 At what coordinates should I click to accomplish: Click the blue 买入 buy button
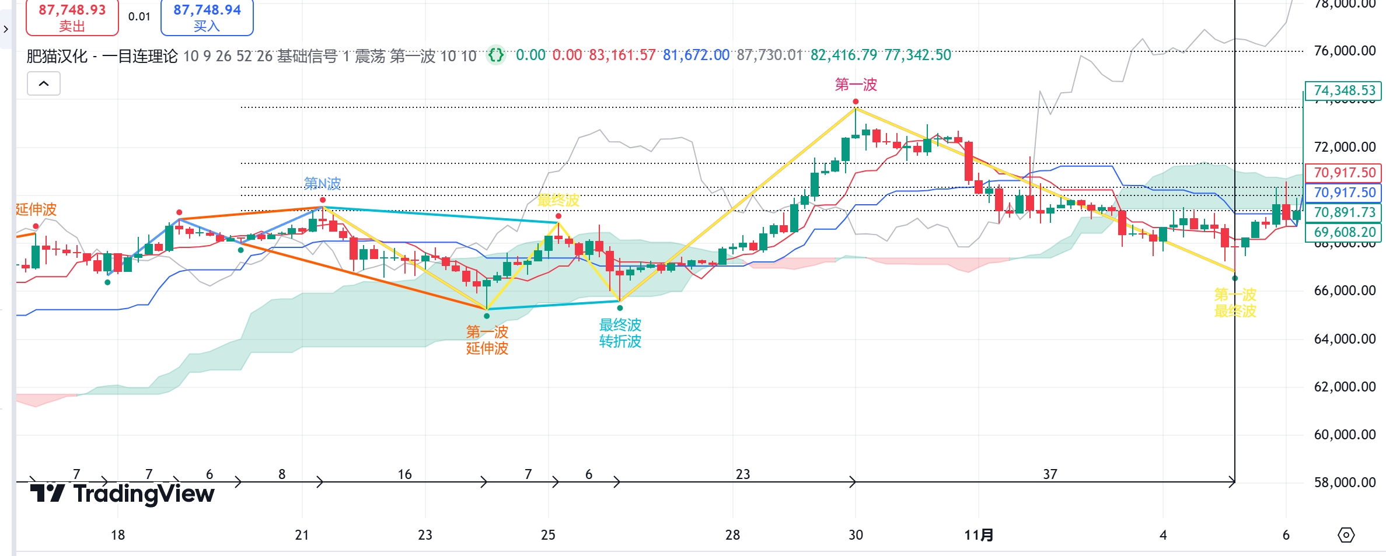[207, 17]
